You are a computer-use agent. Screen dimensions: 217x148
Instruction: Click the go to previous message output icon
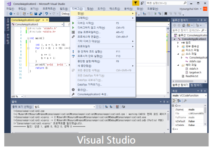coord(106,107)
